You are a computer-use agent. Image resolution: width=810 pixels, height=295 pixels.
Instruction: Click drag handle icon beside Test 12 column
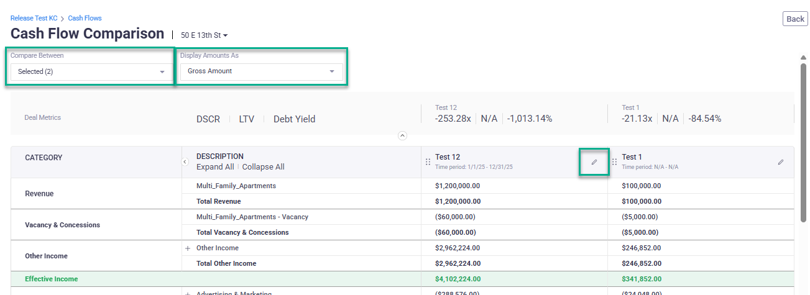click(x=428, y=162)
